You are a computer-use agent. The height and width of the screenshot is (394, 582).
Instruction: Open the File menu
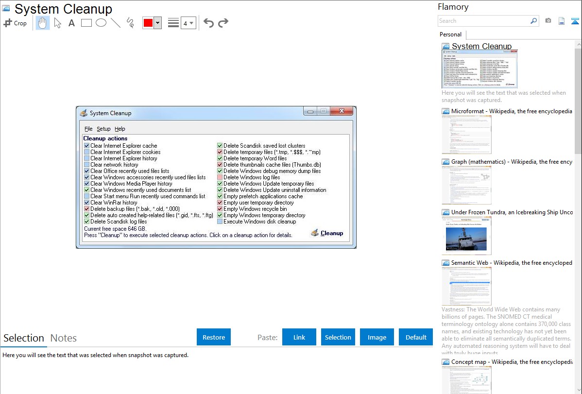click(88, 129)
